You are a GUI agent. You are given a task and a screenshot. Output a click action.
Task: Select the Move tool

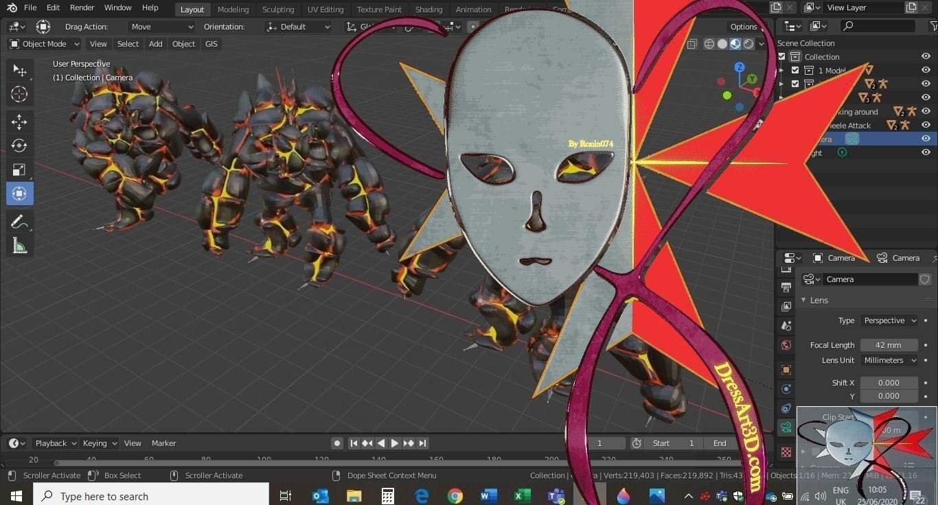(20, 122)
